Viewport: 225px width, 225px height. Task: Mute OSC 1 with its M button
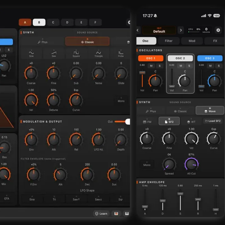point(151,66)
